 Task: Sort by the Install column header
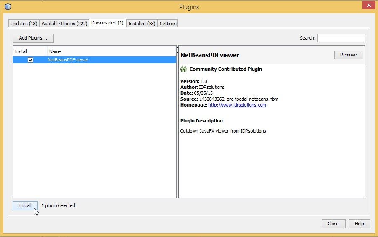[29, 51]
